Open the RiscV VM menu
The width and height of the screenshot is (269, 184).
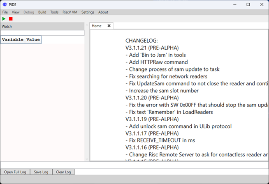click(x=70, y=12)
